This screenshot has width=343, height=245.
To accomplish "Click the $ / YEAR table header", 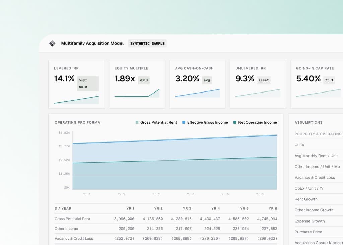I will click(63, 209).
